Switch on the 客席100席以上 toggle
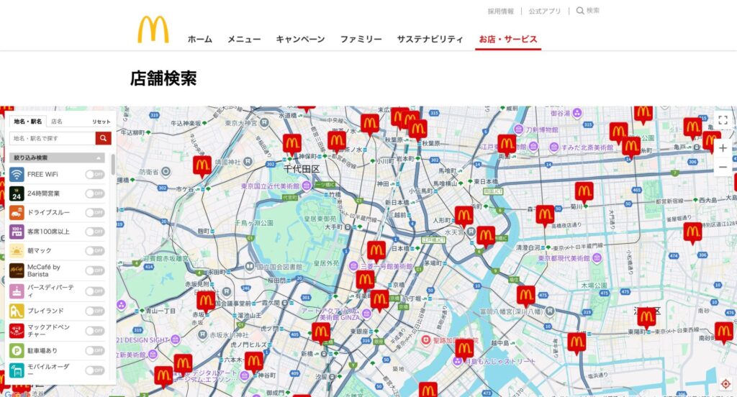This screenshot has width=737, height=397. pos(94,232)
